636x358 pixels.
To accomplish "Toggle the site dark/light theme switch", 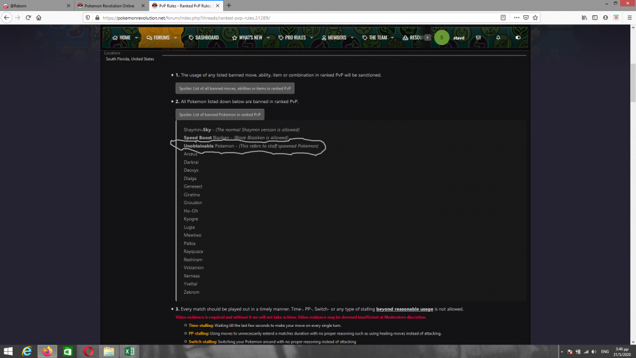I will tap(518, 38).
